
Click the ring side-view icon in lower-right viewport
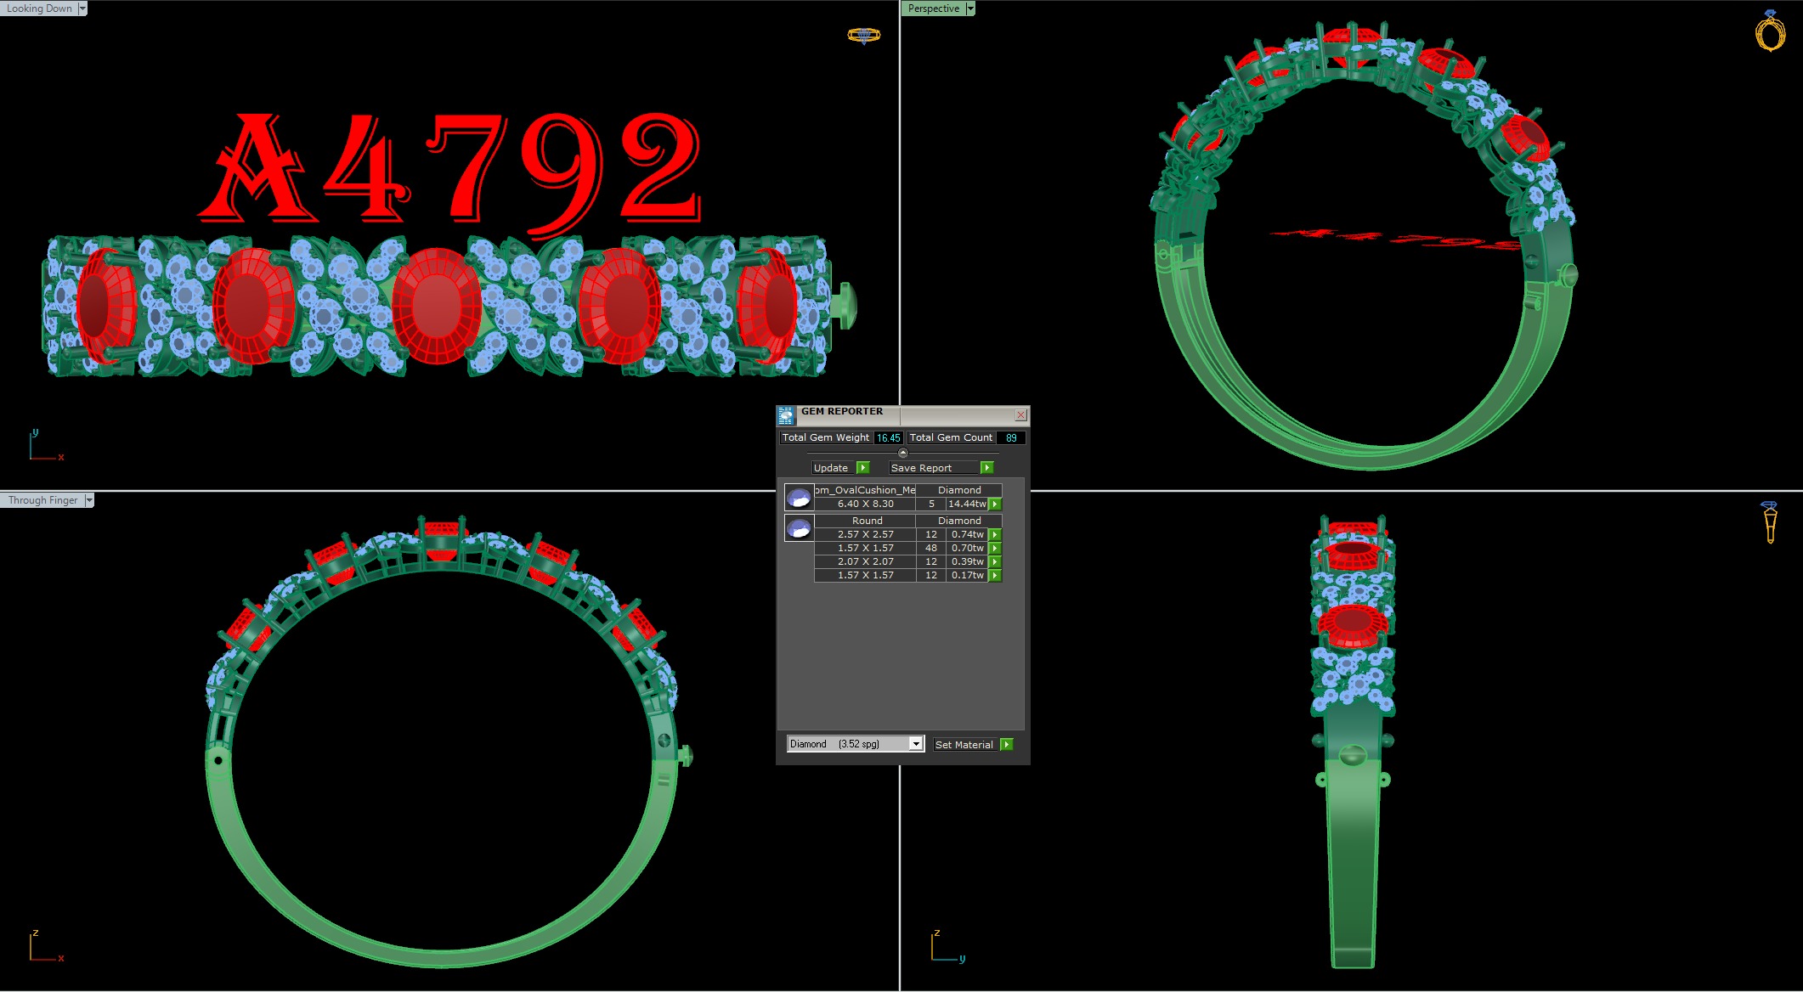point(1770,522)
